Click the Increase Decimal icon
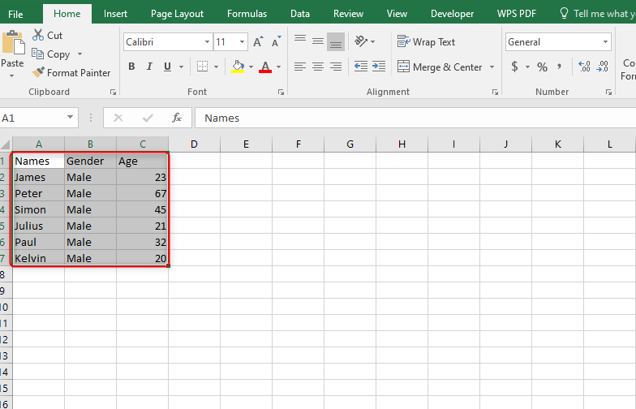 [x=584, y=67]
